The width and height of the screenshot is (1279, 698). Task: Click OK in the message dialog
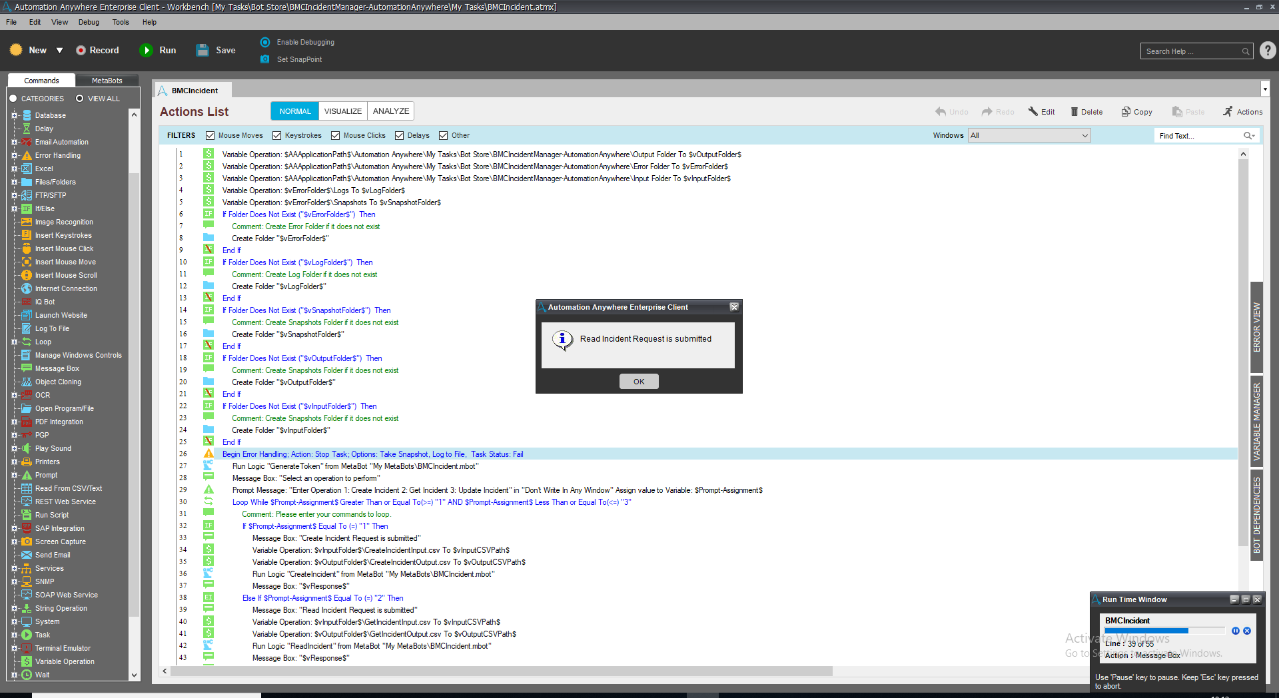pos(639,382)
